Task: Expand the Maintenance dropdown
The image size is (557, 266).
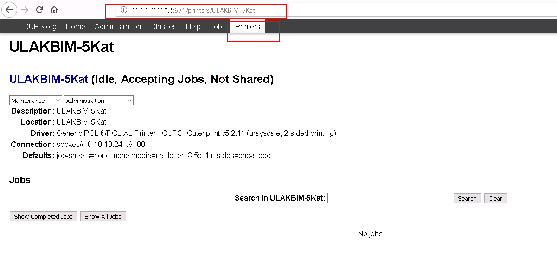Action: [36, 101]
